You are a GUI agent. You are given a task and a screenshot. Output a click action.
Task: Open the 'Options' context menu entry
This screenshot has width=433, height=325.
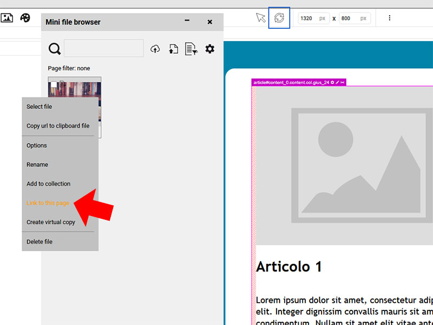click(36, 145)
